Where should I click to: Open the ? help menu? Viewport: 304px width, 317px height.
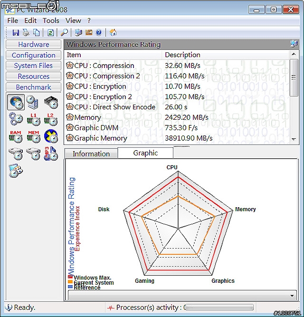click(89, 20)
